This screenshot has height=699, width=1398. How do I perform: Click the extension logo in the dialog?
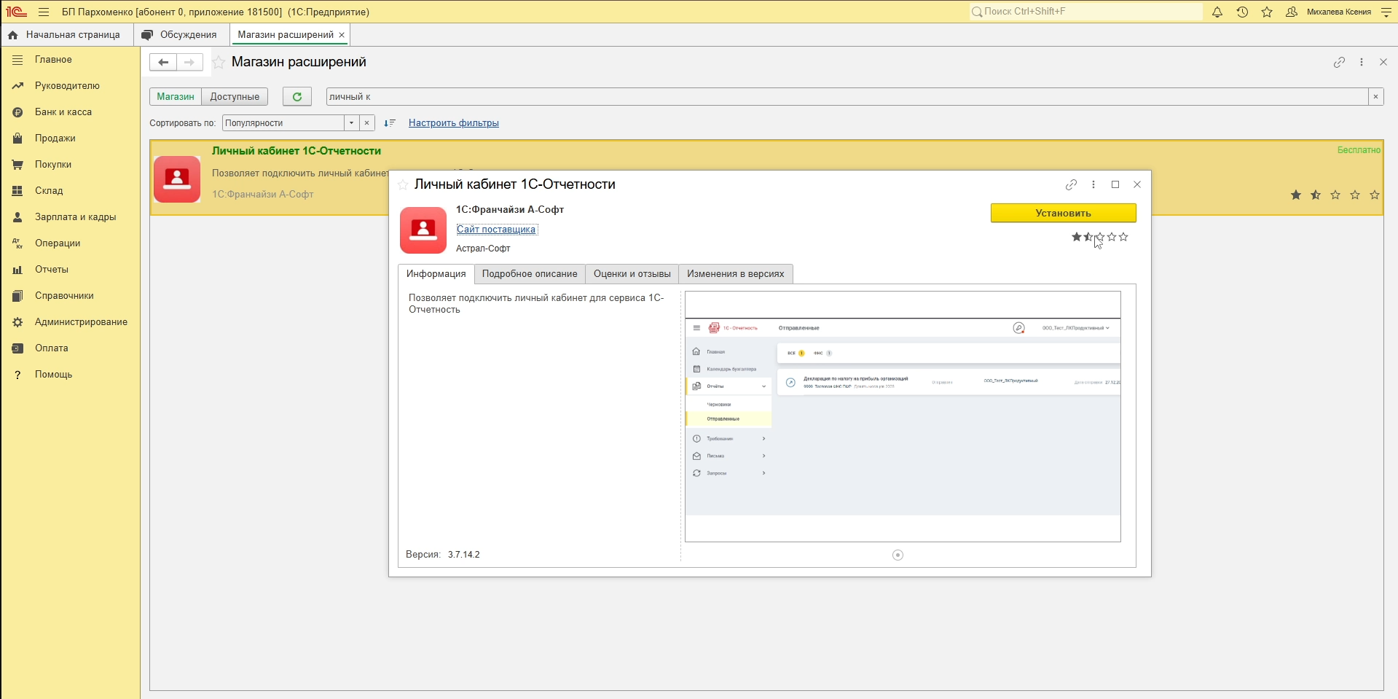pyautogui.click(x=423, y=230)
